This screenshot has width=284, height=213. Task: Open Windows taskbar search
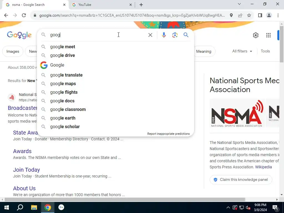20,207
